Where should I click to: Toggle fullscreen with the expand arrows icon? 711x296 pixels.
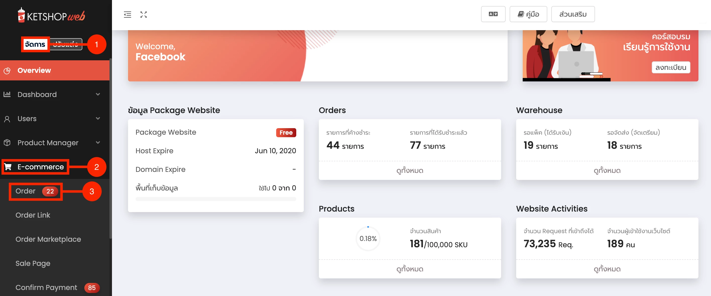[144, 15]
